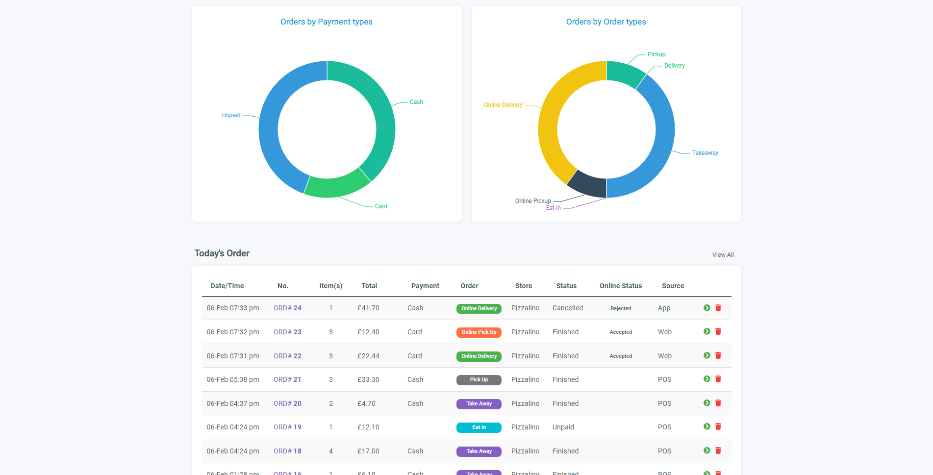Select Online Pickup segment in order types chart

pyautogui.click(x=589, y=184)
